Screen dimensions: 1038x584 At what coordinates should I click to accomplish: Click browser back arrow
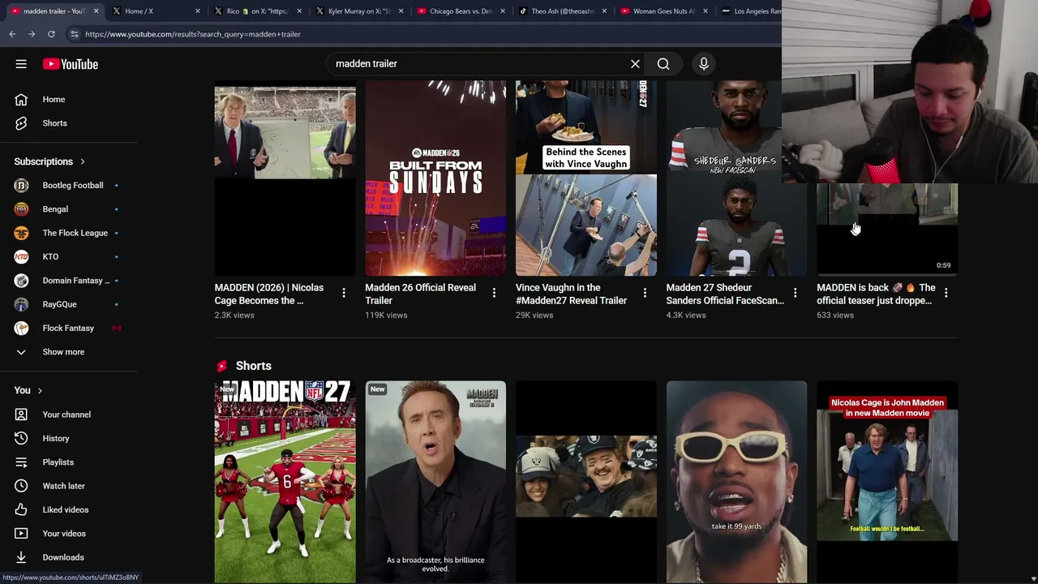click(x=12, y=34)
